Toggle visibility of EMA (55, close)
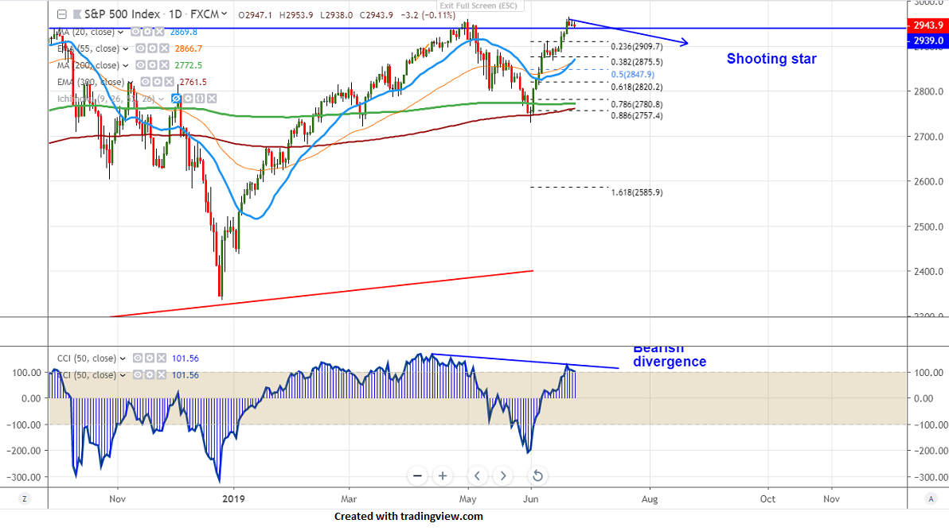Screen dimensions: 949x531 140,48
